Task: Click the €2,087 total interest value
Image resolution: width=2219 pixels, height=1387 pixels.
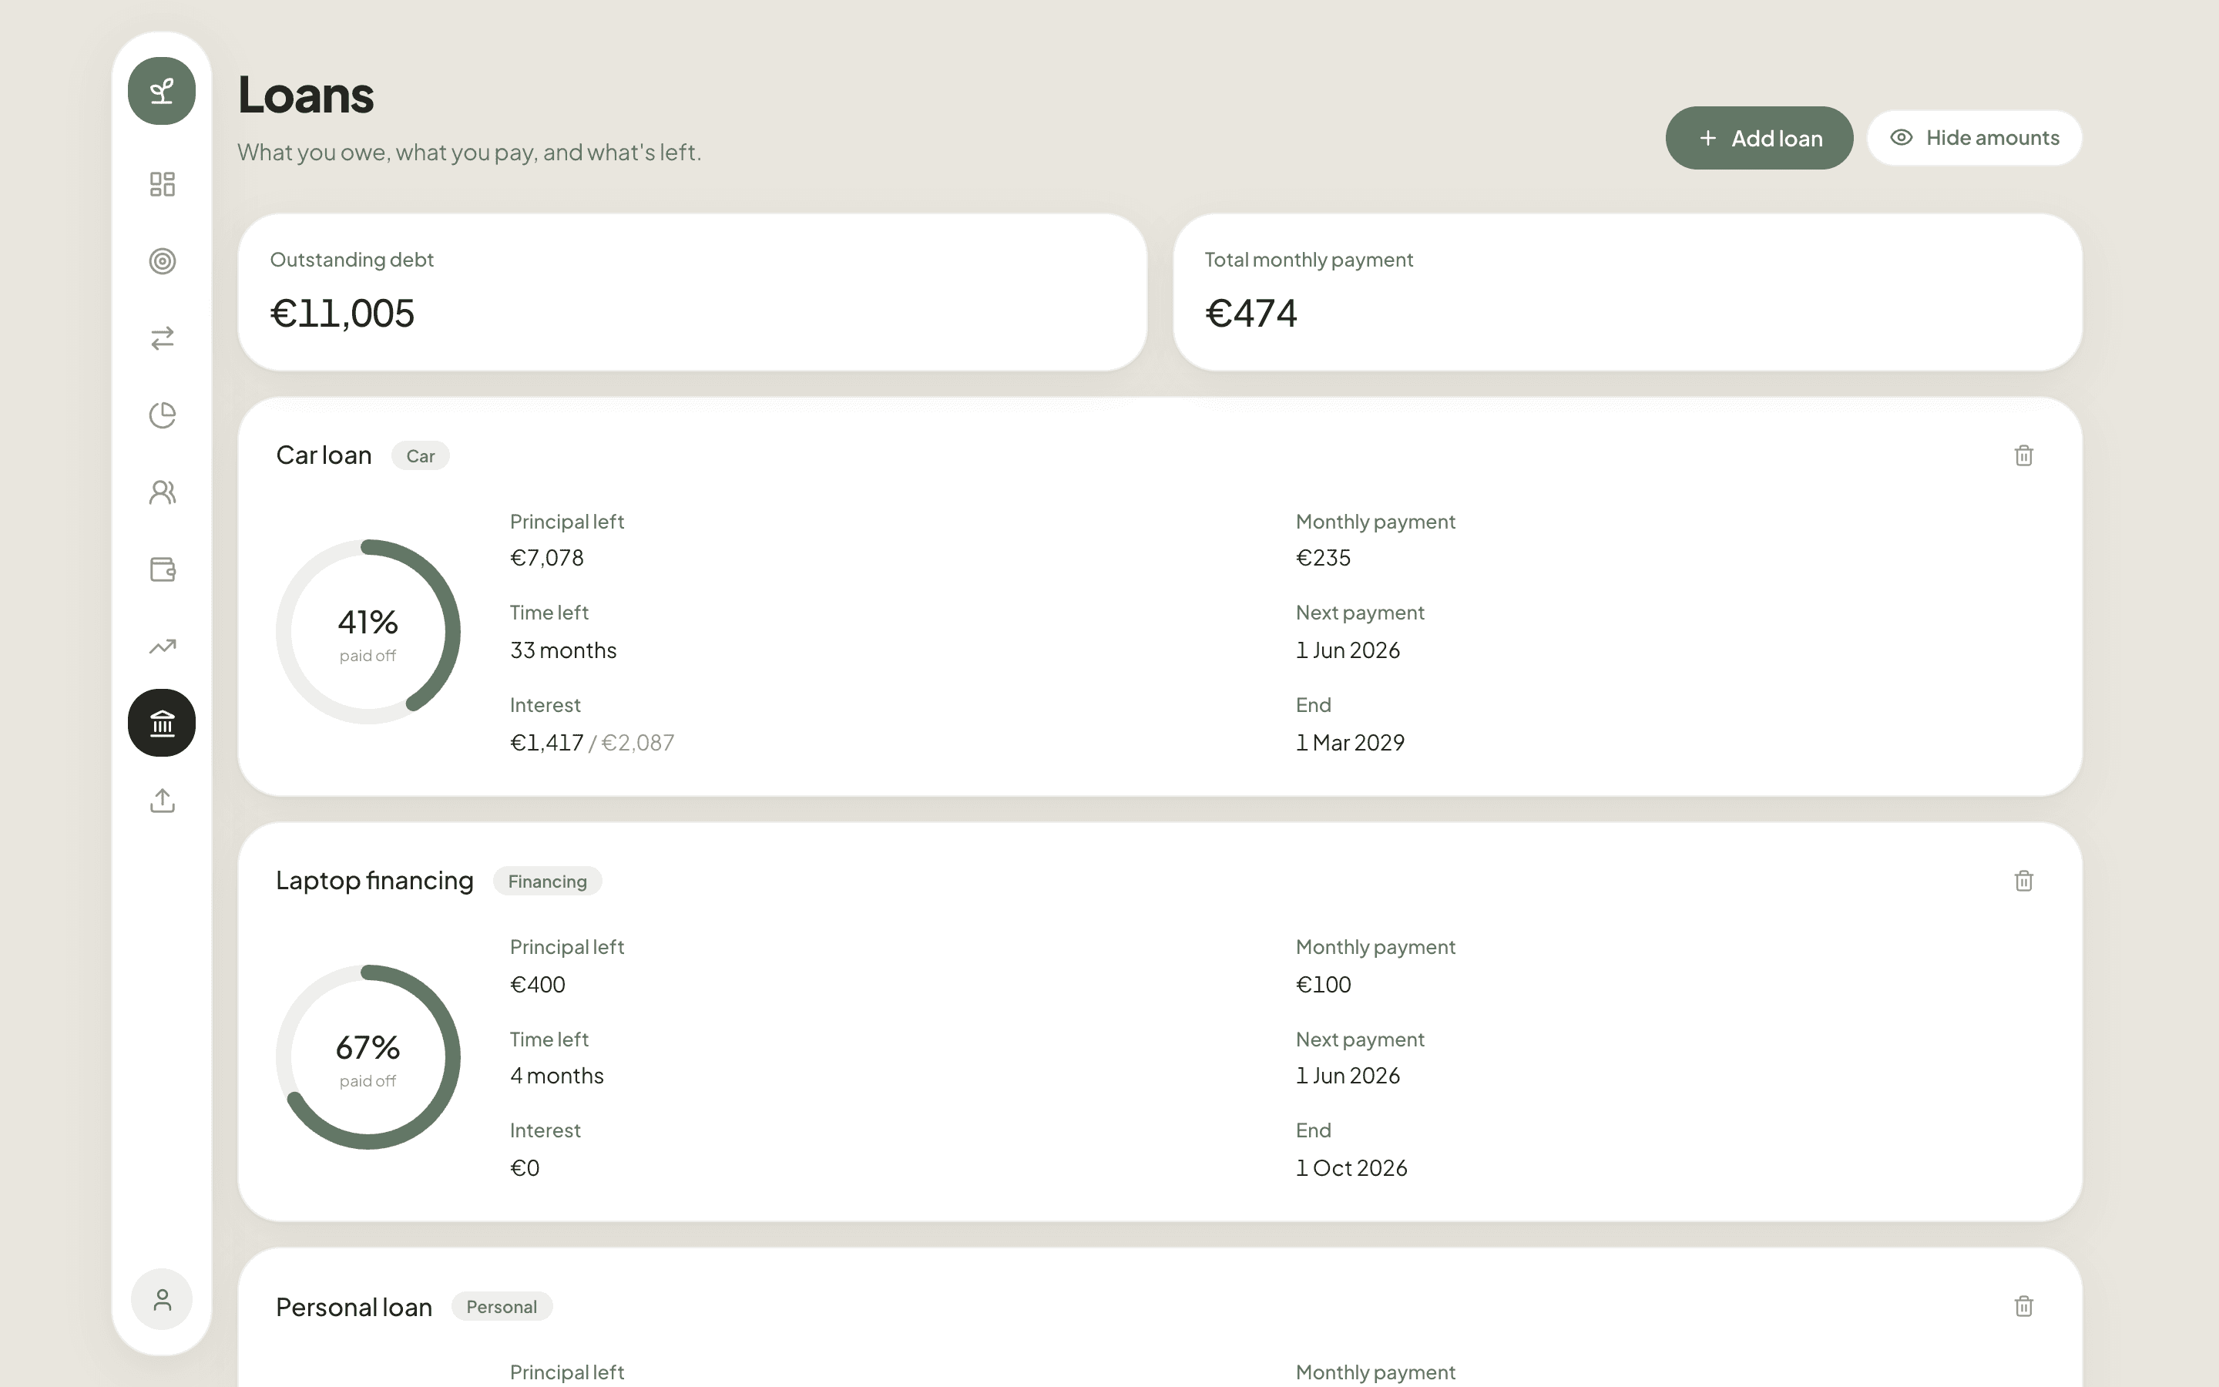Action: pyautogui.click(x=637, y=742)
